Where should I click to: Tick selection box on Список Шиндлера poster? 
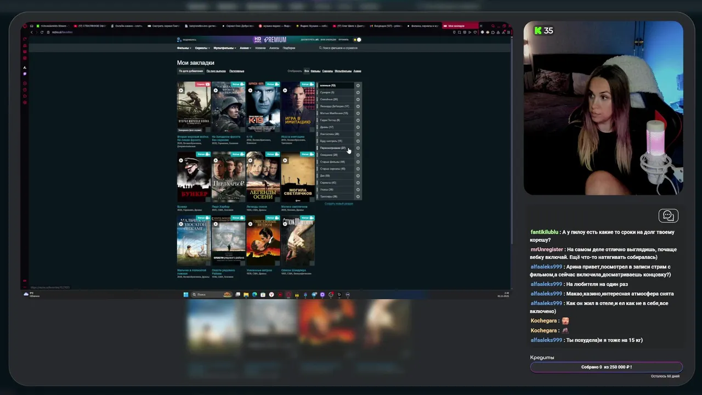pyautogui.click(x=312, y=263)
